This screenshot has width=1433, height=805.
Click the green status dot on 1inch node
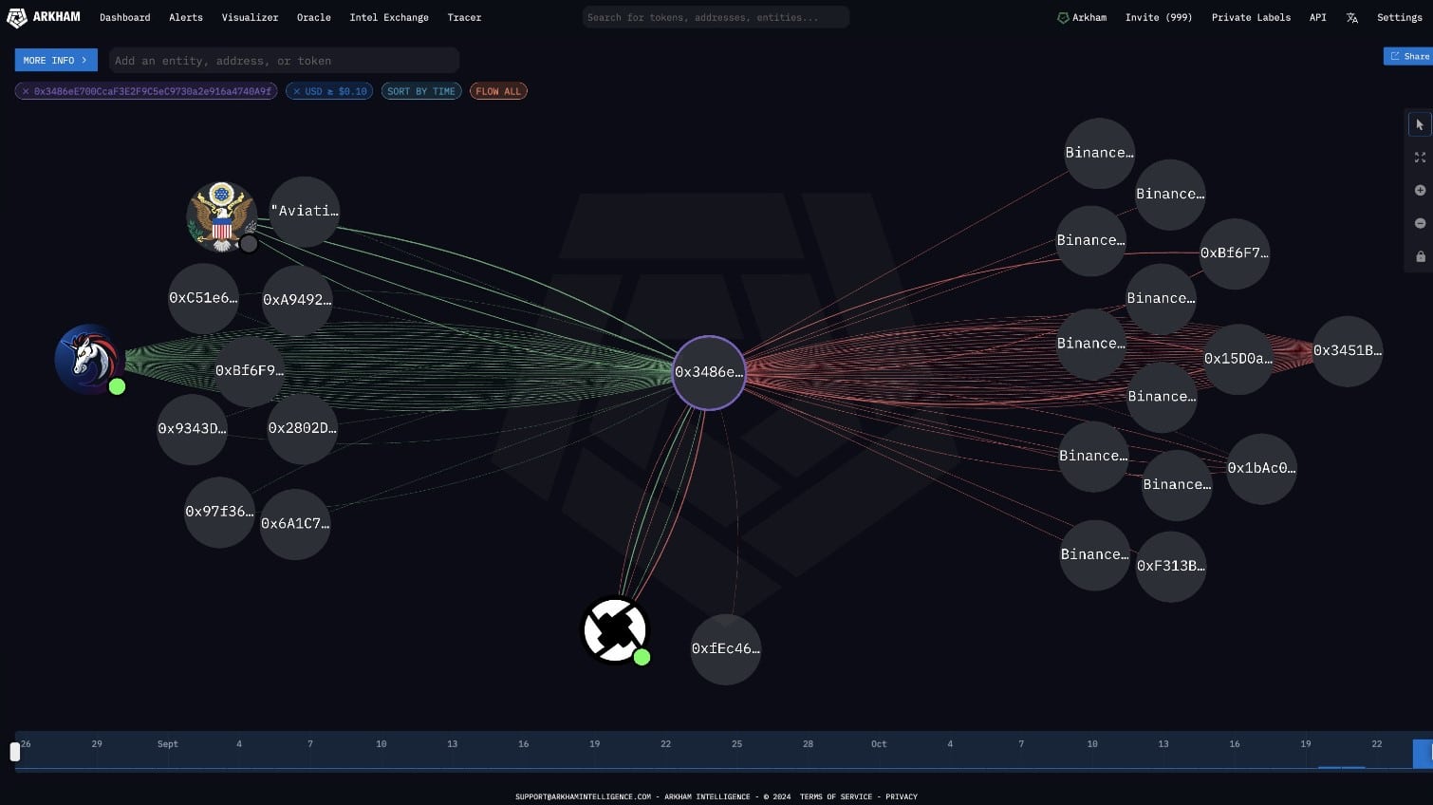tap(117, 386)
